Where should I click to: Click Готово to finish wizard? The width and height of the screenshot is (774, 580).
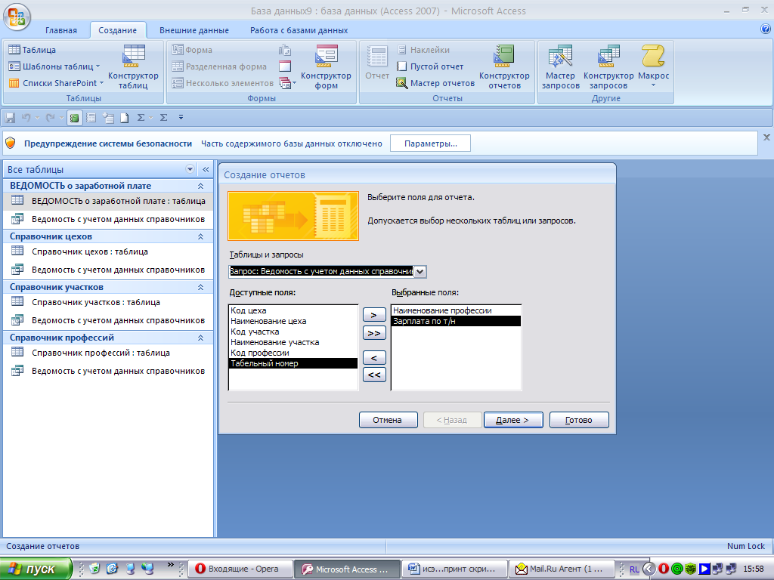click(x=579, y=420)
